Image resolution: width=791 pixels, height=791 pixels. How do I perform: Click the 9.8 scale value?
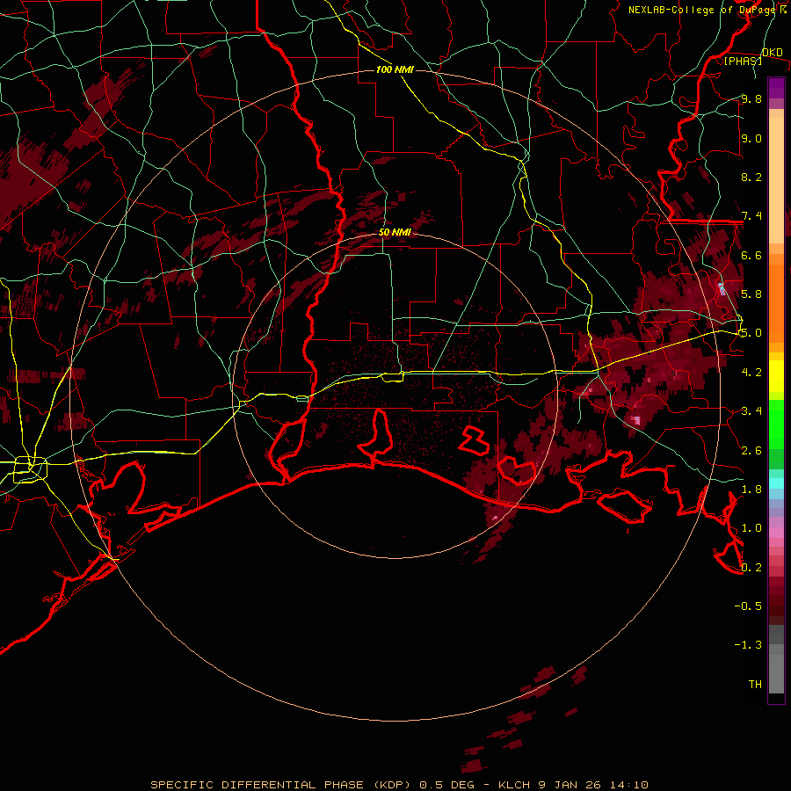(x=751, y=99)
